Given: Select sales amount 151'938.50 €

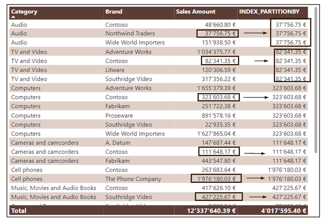Looking at the screenshot, I should [x=219, y=42].
